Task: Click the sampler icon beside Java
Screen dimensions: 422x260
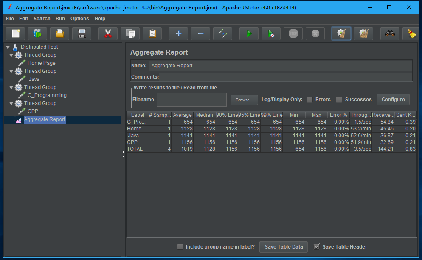Action: (22, 79)
